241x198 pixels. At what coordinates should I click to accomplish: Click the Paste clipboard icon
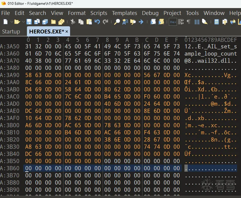coord(89,22)
